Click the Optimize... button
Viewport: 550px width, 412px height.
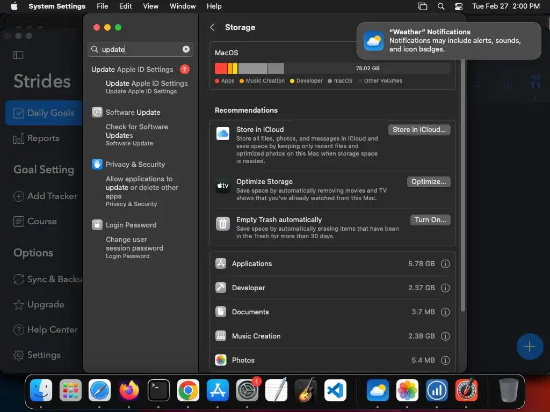(x=429, y=182)
